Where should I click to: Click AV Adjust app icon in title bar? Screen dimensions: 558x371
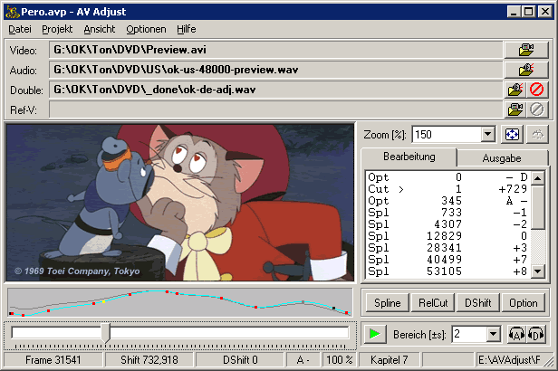coord(13,12)
